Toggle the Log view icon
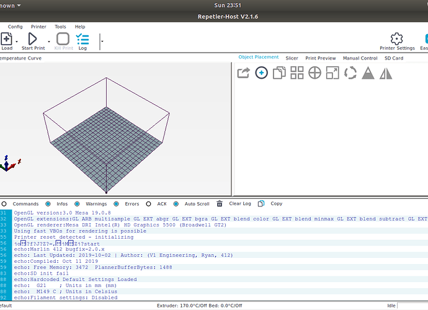This screenshot has height=310, width=428. 82,39
